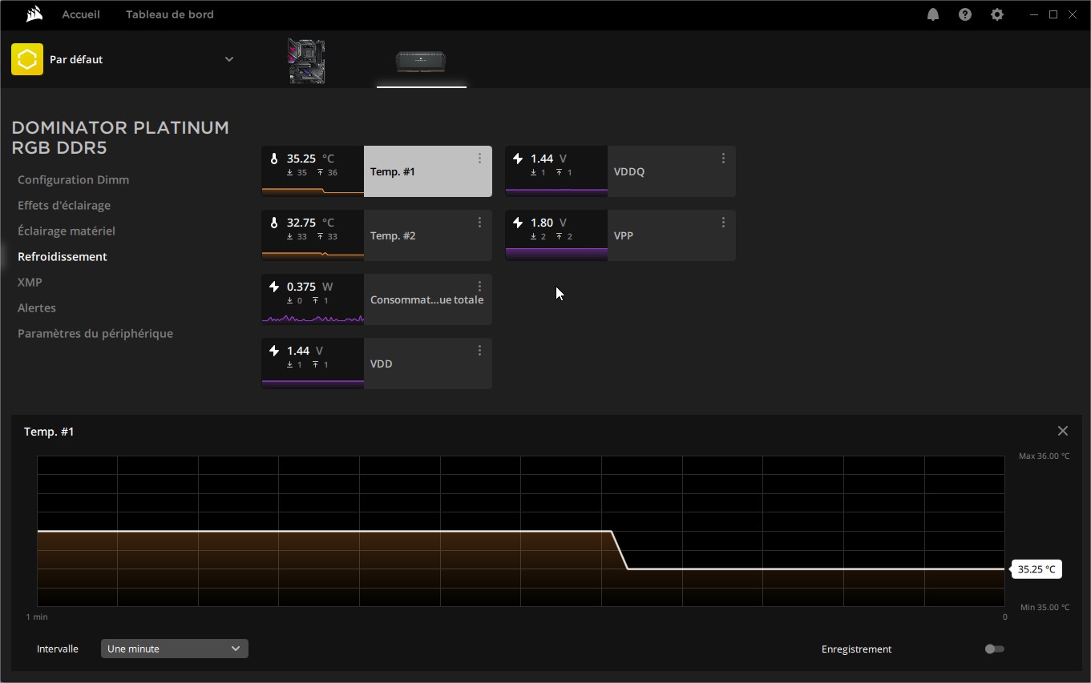Open VDDQ options menu
Screen dimensions: 1091x683
tap(723, 159)
